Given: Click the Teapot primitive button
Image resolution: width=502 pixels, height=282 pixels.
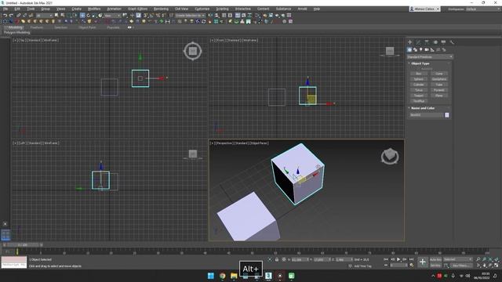Looking at the screenshot, I should coord(418,96).
